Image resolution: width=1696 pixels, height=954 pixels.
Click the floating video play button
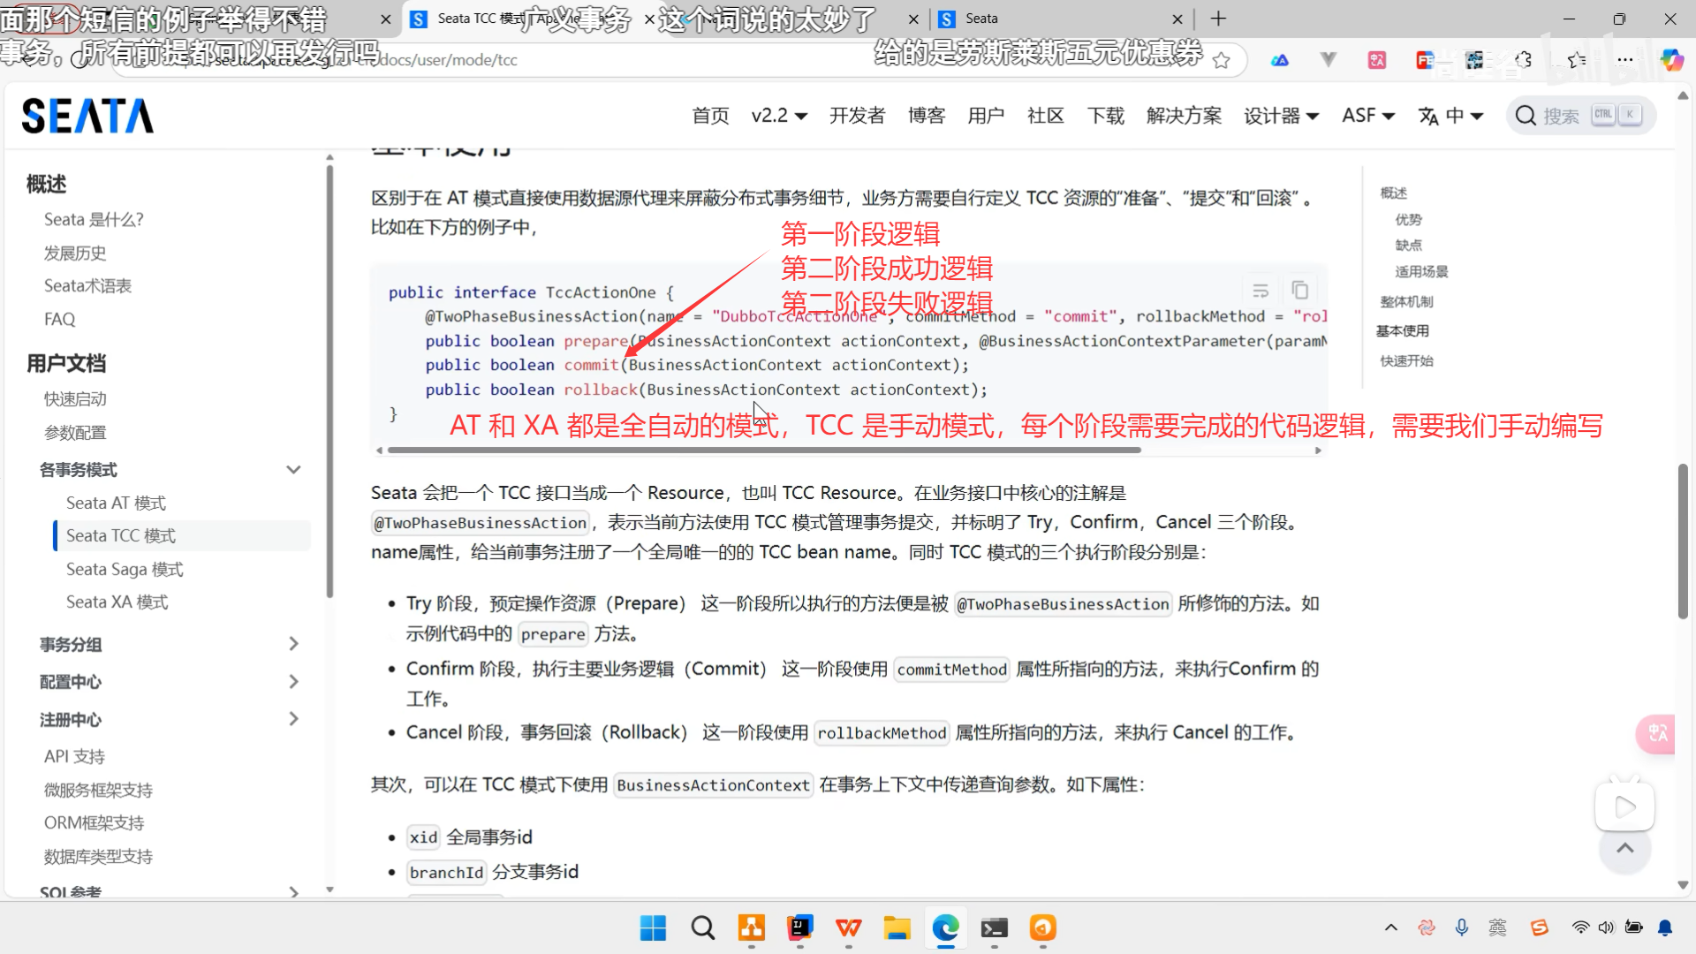1624,806
